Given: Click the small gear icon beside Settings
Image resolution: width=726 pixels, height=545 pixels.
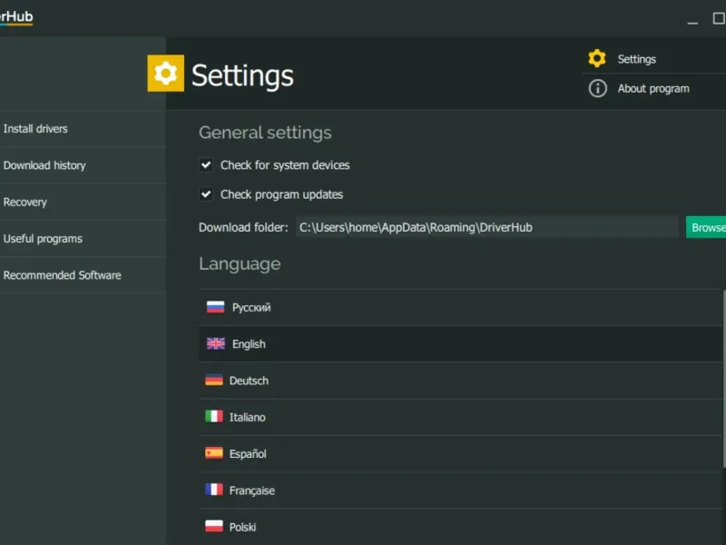Looking at the screenshot, I should point(597,58).
